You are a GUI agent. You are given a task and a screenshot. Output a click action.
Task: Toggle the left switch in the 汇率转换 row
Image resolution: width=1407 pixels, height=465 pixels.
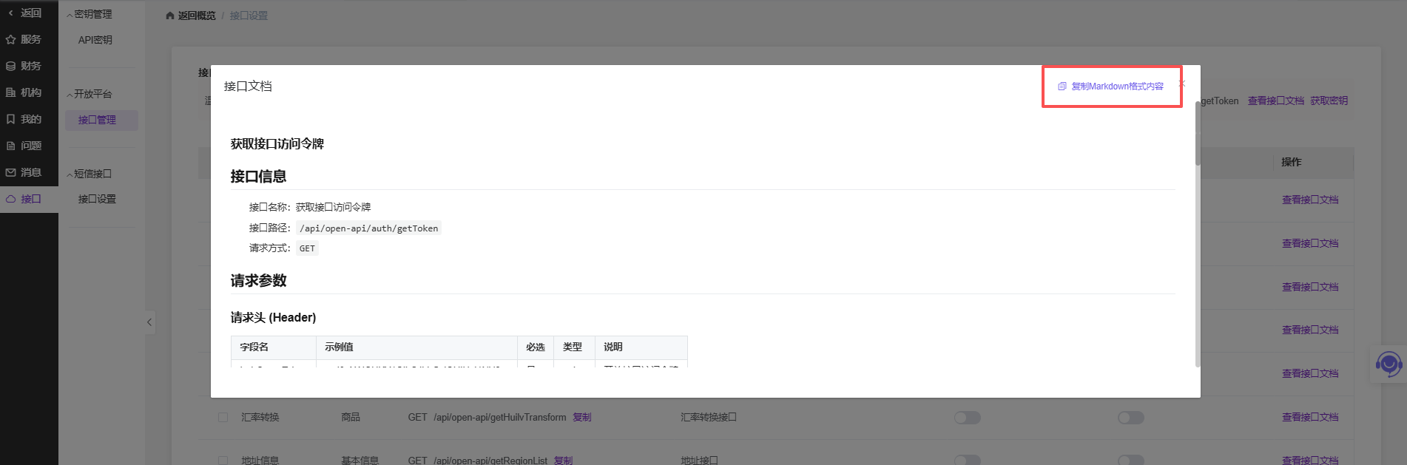pyautogui.click(x=967, y=418)
